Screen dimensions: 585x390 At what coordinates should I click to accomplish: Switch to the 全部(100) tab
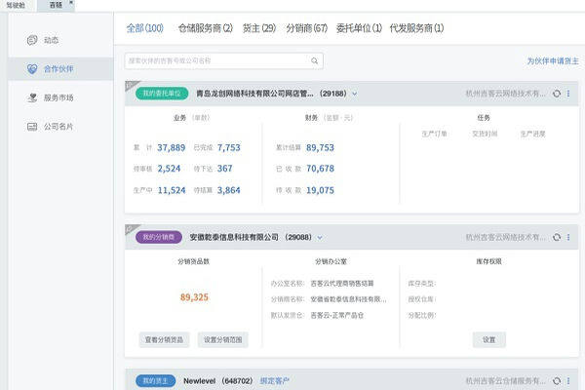tap(144, 28)
